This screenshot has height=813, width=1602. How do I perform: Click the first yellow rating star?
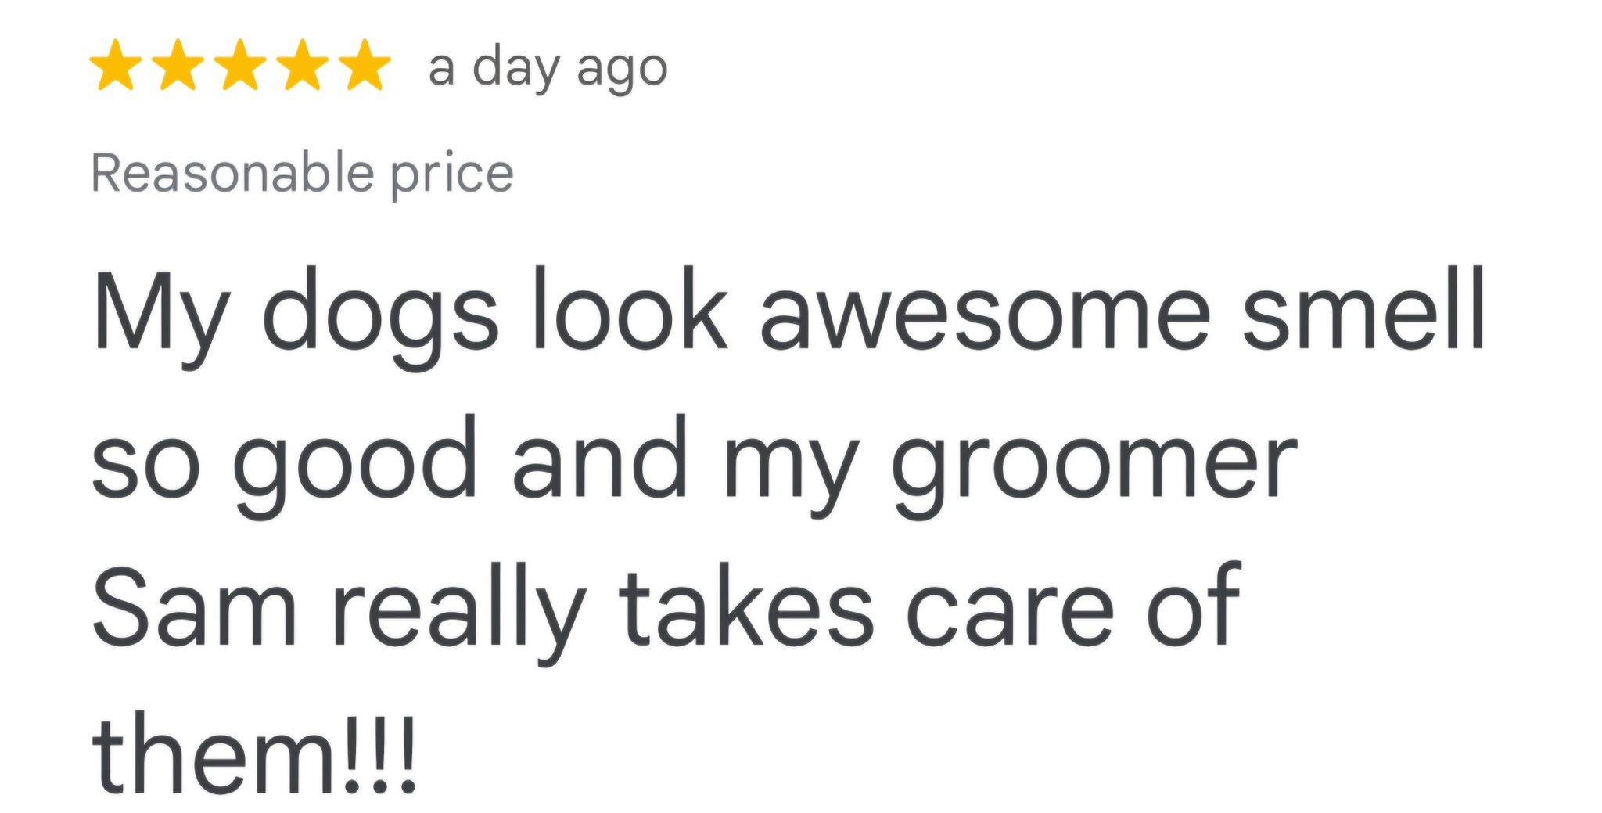116,66
